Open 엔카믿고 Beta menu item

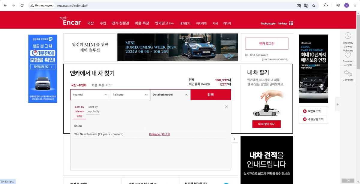point(164,23)
